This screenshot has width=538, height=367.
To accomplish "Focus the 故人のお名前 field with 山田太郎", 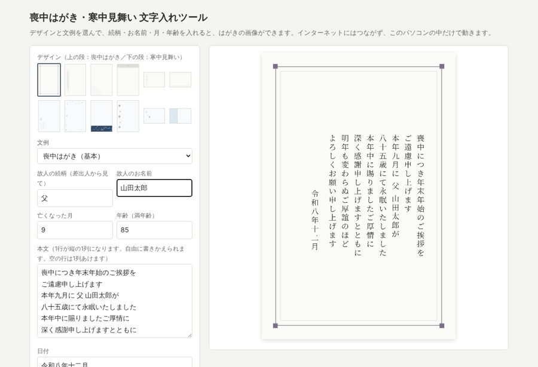I will [154, 188].
